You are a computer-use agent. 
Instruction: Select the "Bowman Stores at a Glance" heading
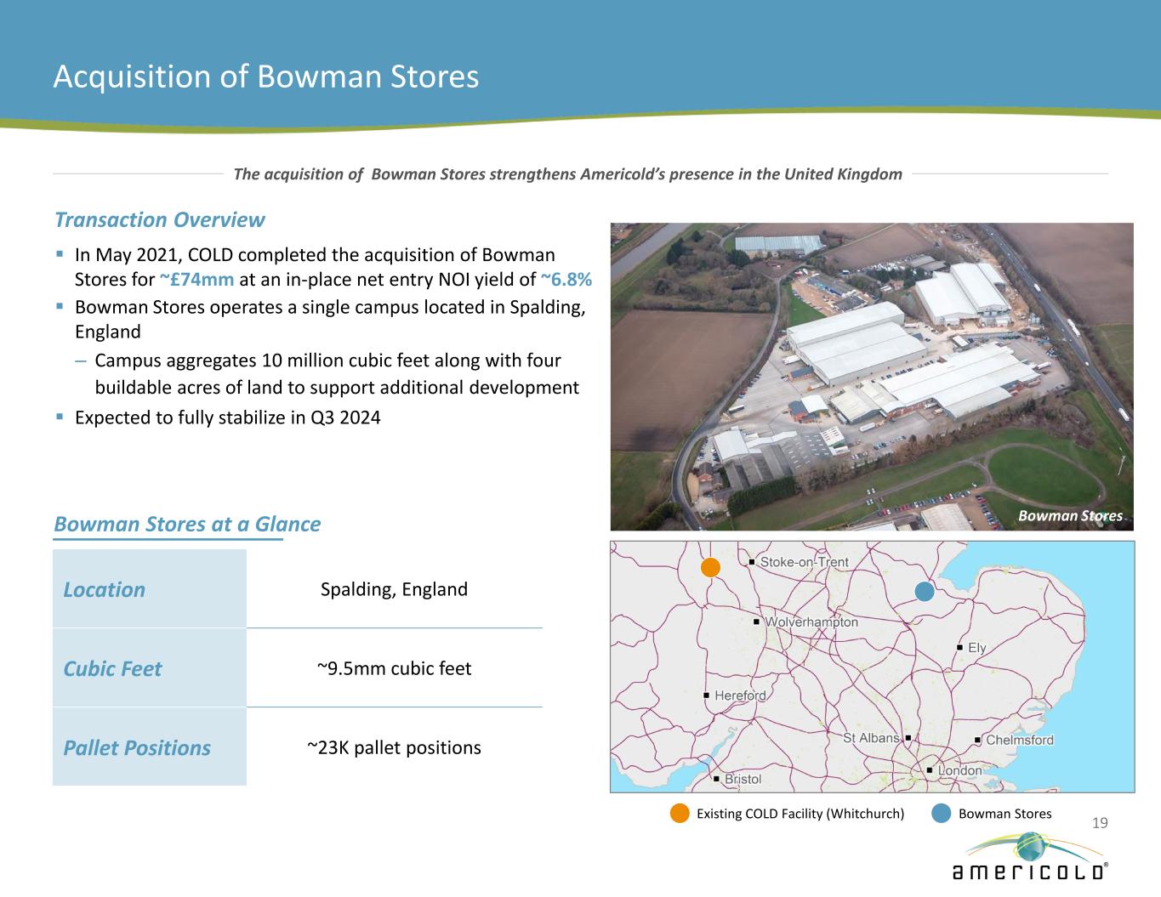coord(187,524)
